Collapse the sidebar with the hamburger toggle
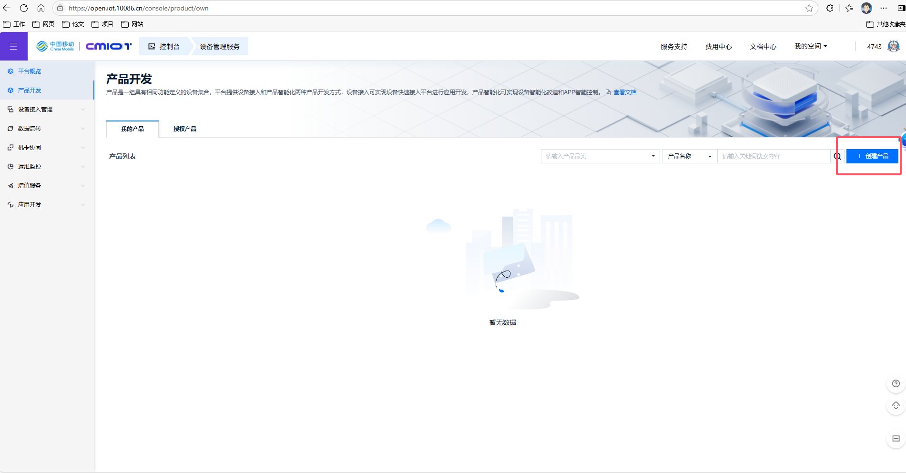This screenshot has height=473, width=906. coord(14,46)
